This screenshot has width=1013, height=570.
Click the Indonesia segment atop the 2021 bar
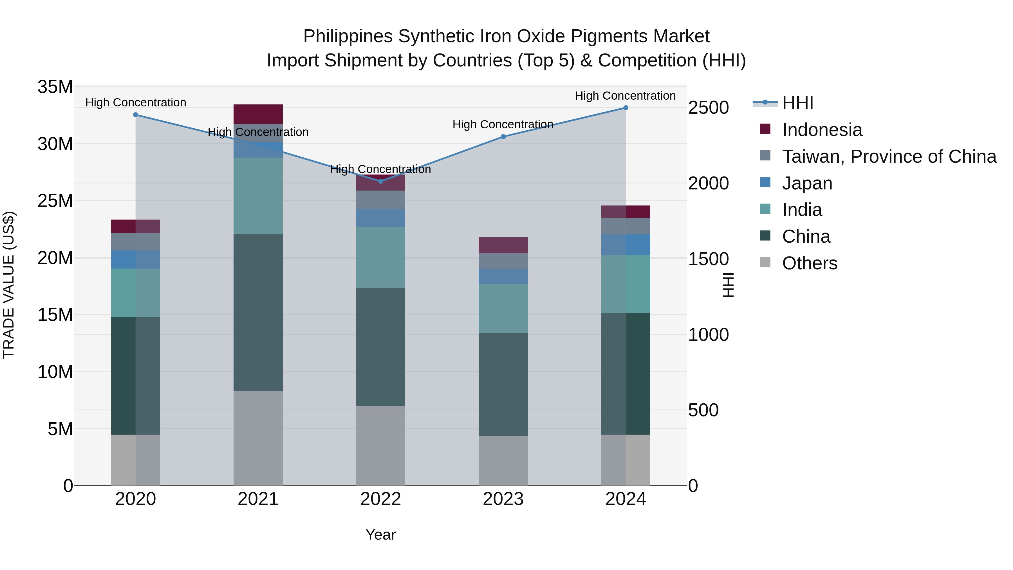(258, 115)
